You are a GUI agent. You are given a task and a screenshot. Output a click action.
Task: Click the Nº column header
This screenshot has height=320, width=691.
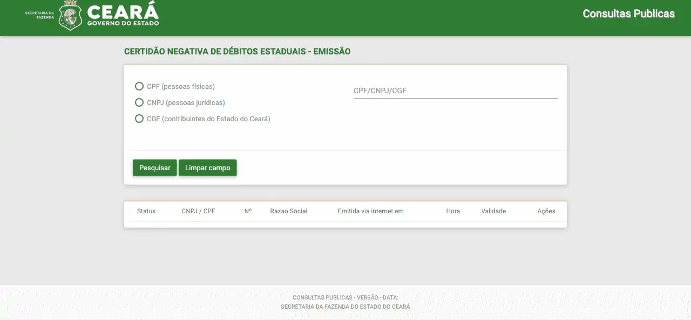(x=248, y=211)
